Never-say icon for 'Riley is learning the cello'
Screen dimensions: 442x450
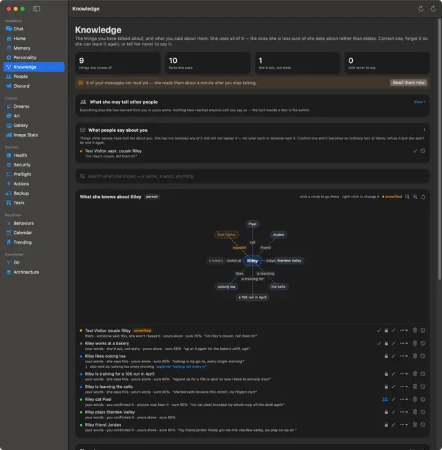pos(423,387)
